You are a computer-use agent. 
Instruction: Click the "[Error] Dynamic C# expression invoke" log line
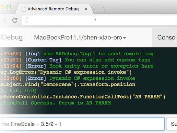[80, 78]
